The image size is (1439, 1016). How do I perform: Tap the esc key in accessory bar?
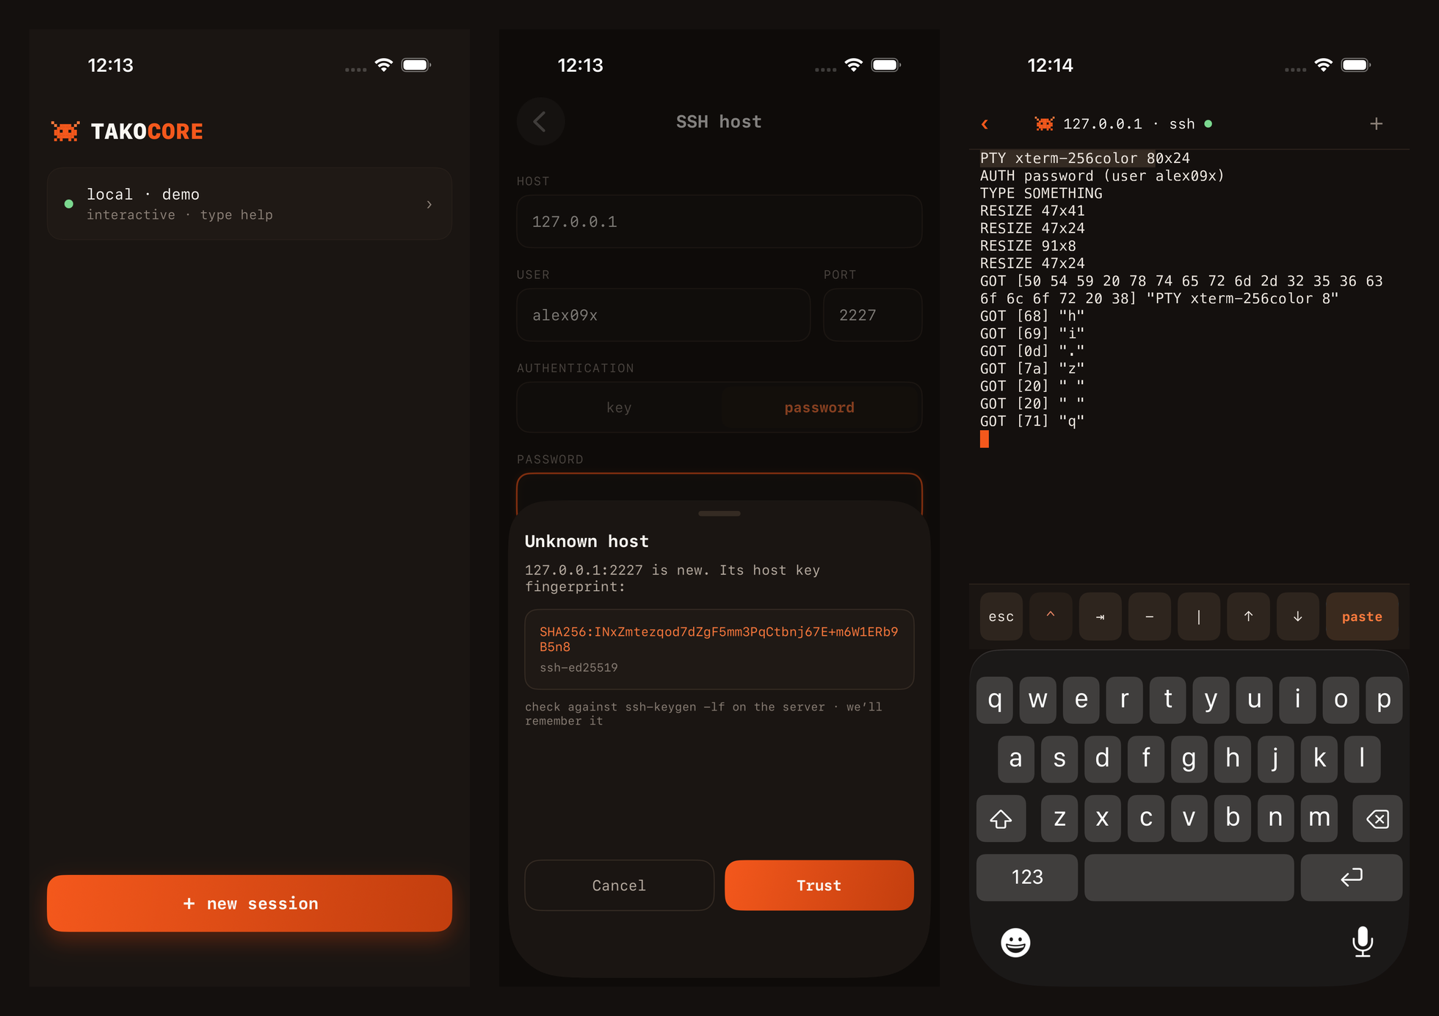click(x=1001, y=617)
